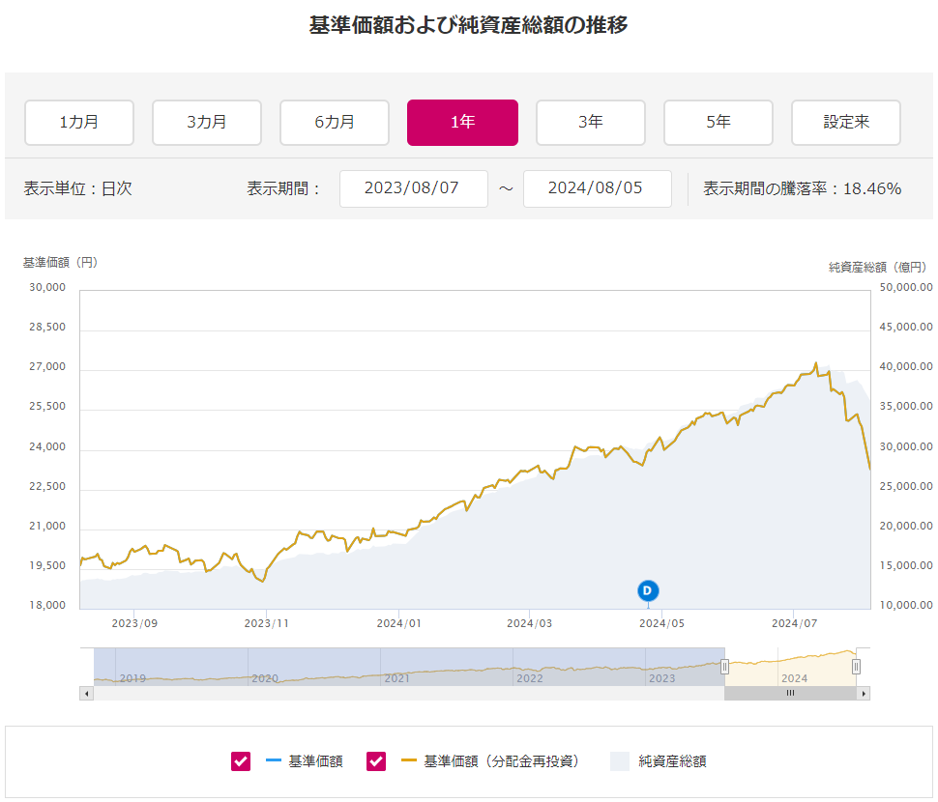The height and width of the screenshot is (802, 938).
Task: Open the start date field 2023/08/07
Action: 413,188
